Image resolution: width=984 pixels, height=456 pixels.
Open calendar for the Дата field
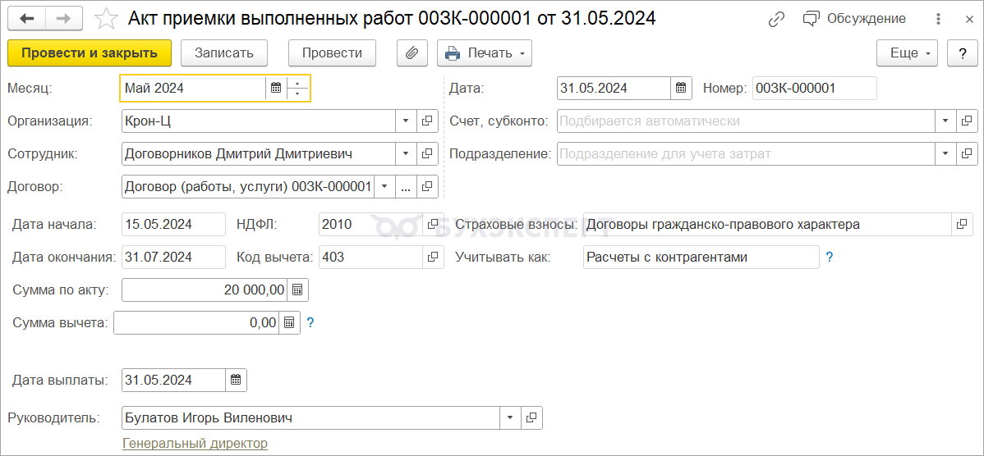pos(681,89)
